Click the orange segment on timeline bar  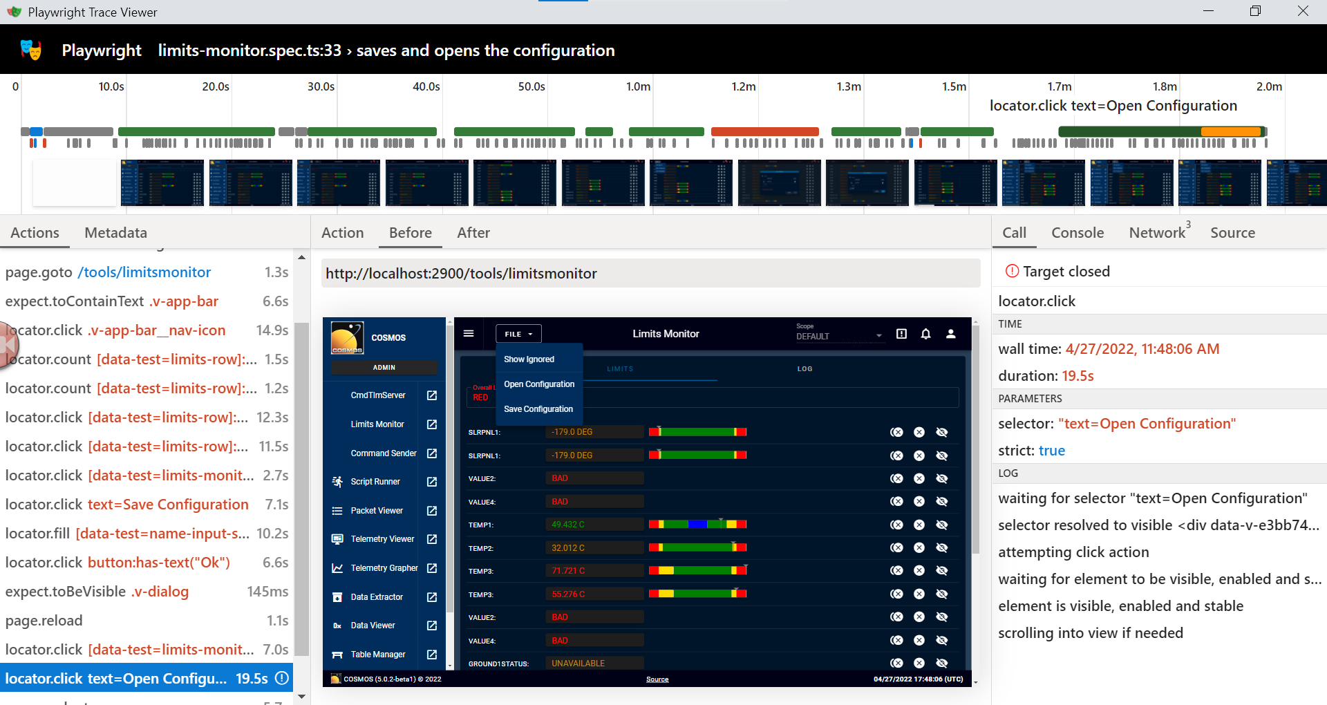[x=1231, y=131]
